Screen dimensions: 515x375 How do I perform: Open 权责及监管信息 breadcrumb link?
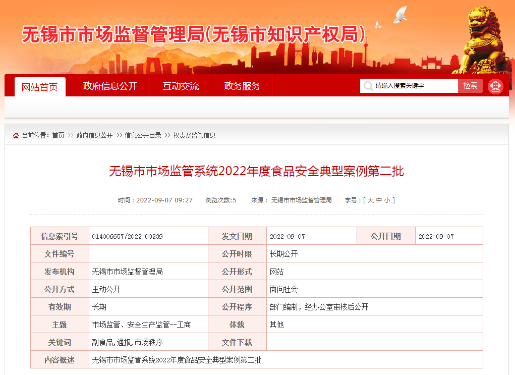[194, 135]
